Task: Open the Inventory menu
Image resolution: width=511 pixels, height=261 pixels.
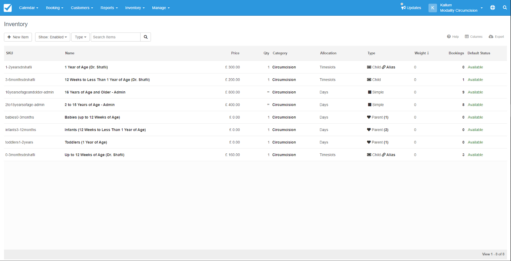Action: (x=135, y=8)
